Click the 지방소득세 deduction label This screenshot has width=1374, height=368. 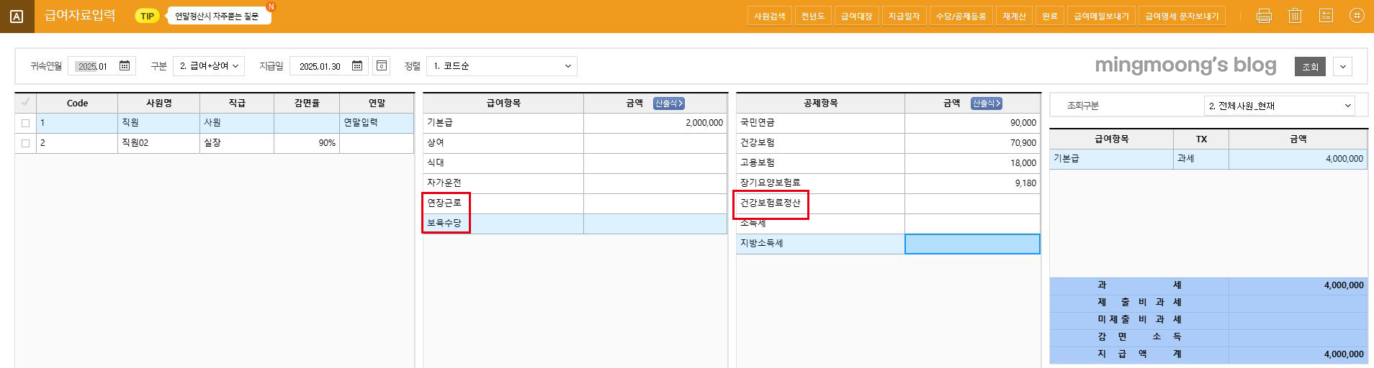(761, 244)
